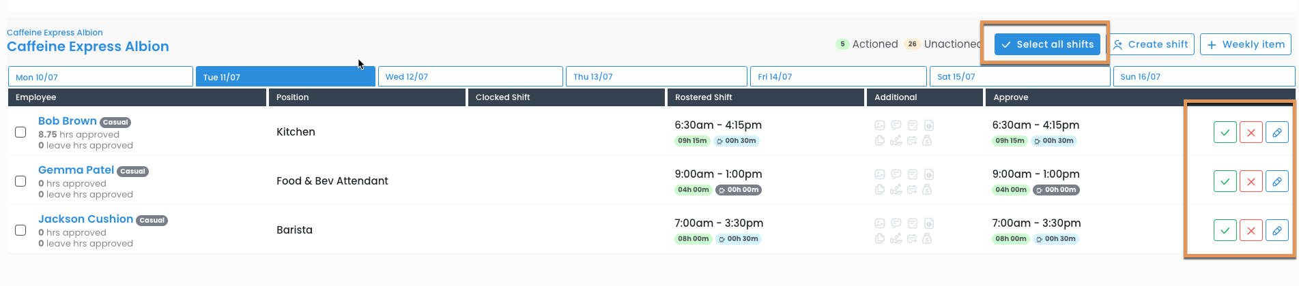
Task: Approve Jackson Cushion's shift with green checkmark
Action: tap(1225, 230)
